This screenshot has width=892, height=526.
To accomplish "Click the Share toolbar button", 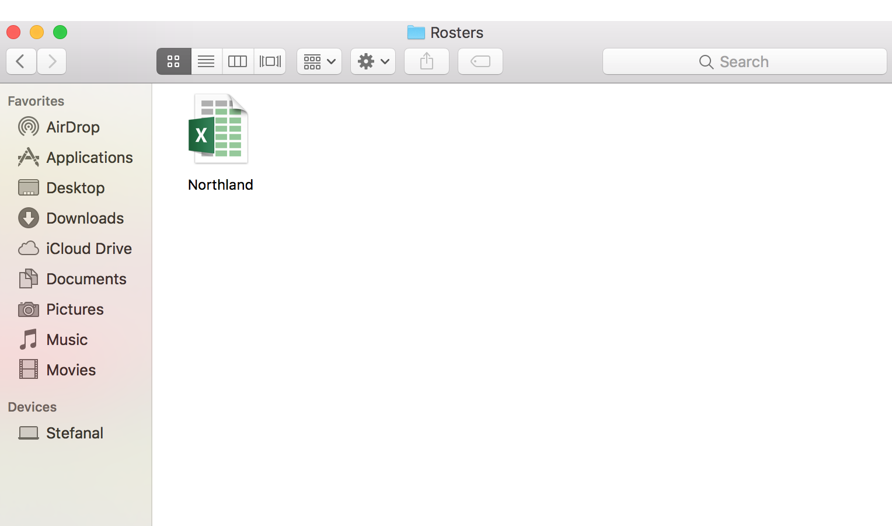I will pyautogui.click(x=427, y=61).
